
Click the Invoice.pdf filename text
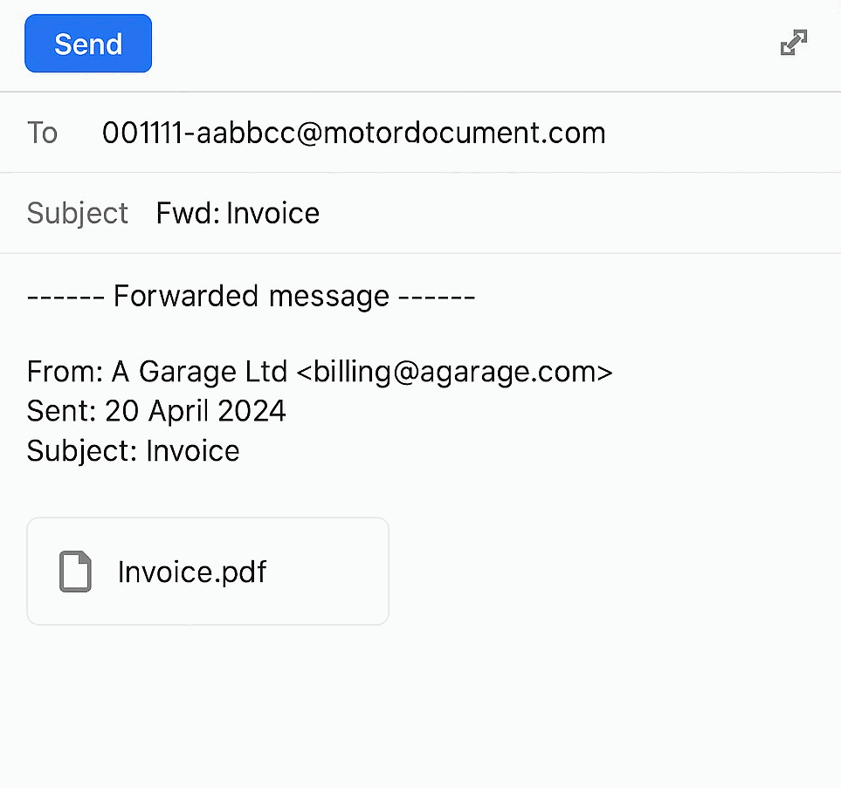point(191,572)
